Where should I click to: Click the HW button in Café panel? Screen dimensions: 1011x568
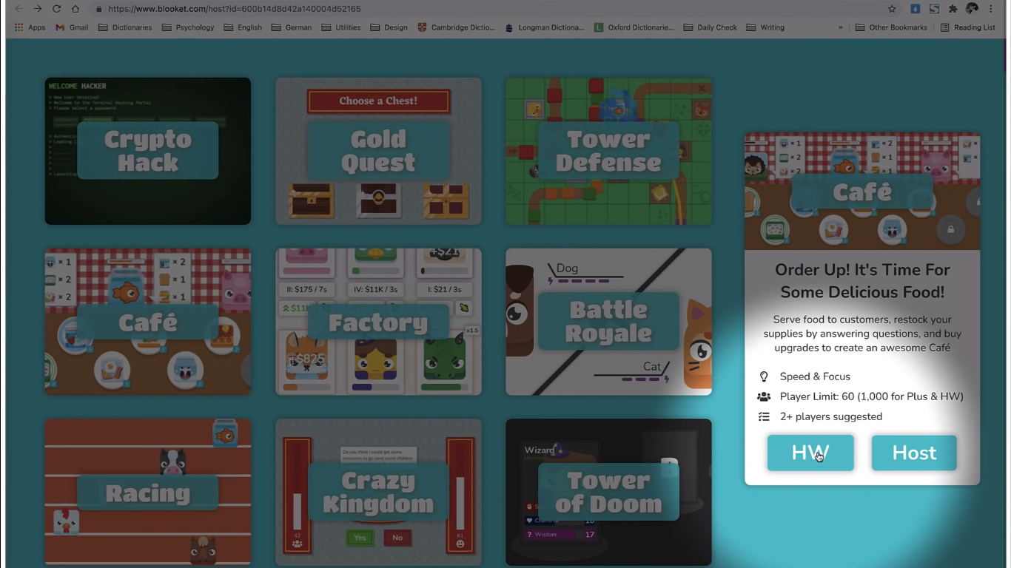click(810, 453)
